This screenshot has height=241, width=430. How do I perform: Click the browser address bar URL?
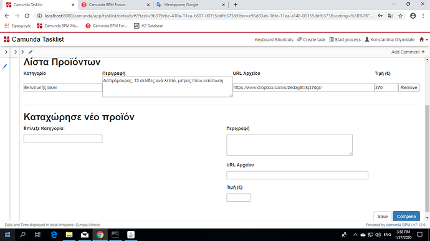point(208,16)
